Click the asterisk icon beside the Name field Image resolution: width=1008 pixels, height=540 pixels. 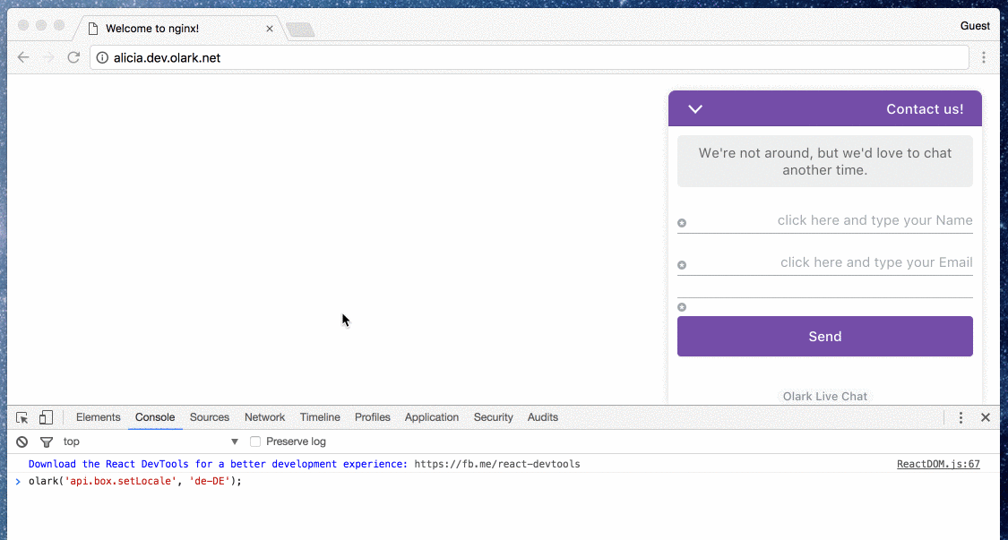pos(682,222)
